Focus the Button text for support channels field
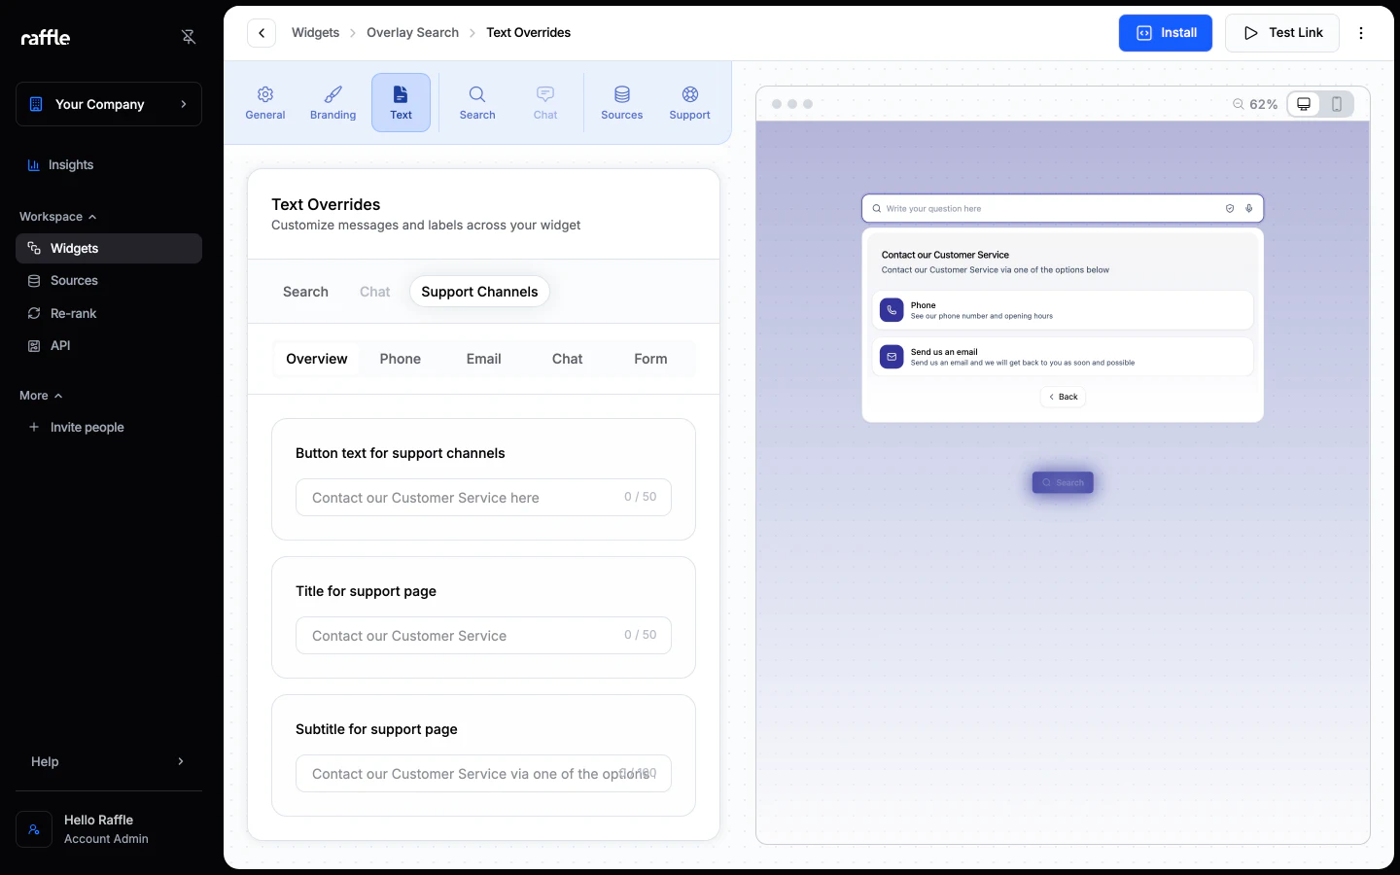1400x875 pixels. pyautogui.click(x=483, y=497)
